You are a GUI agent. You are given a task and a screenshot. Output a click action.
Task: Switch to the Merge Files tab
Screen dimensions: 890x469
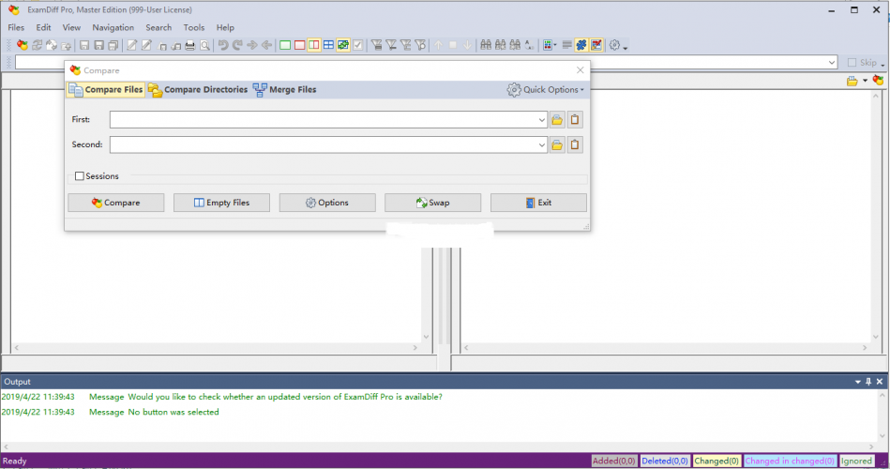285,90
